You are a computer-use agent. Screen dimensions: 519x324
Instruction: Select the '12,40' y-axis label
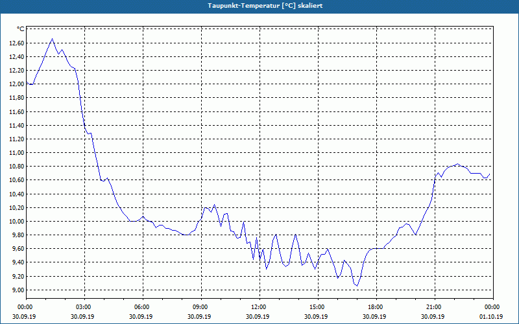(x=17, y=57)
